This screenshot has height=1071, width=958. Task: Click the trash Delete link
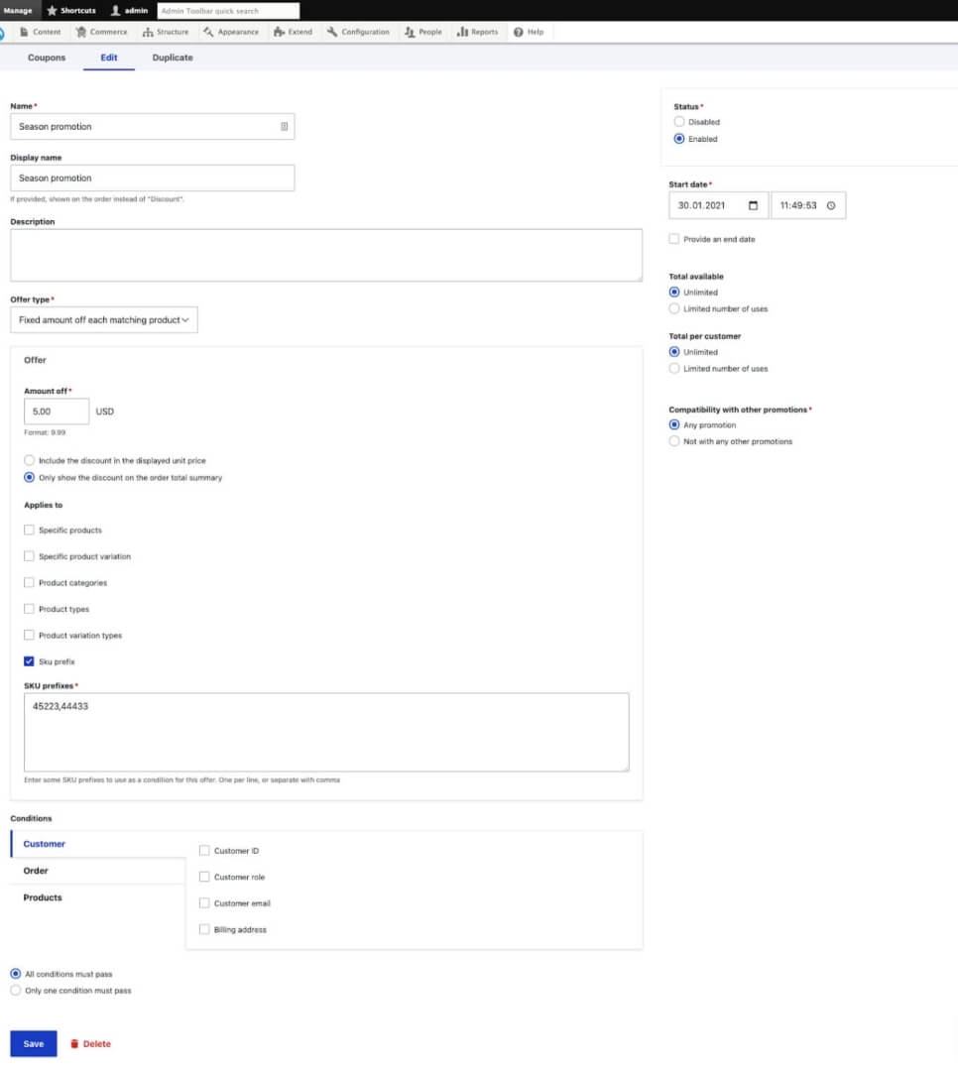click(90, 1043)
